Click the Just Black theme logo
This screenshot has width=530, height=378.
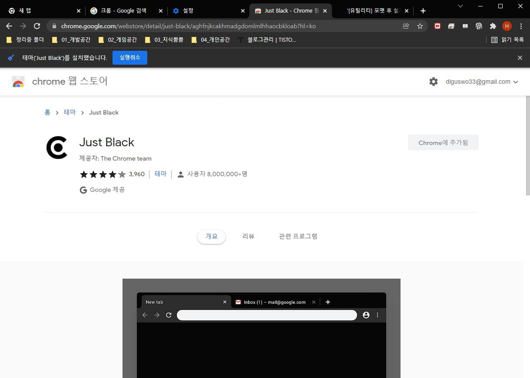pos(57,148)
